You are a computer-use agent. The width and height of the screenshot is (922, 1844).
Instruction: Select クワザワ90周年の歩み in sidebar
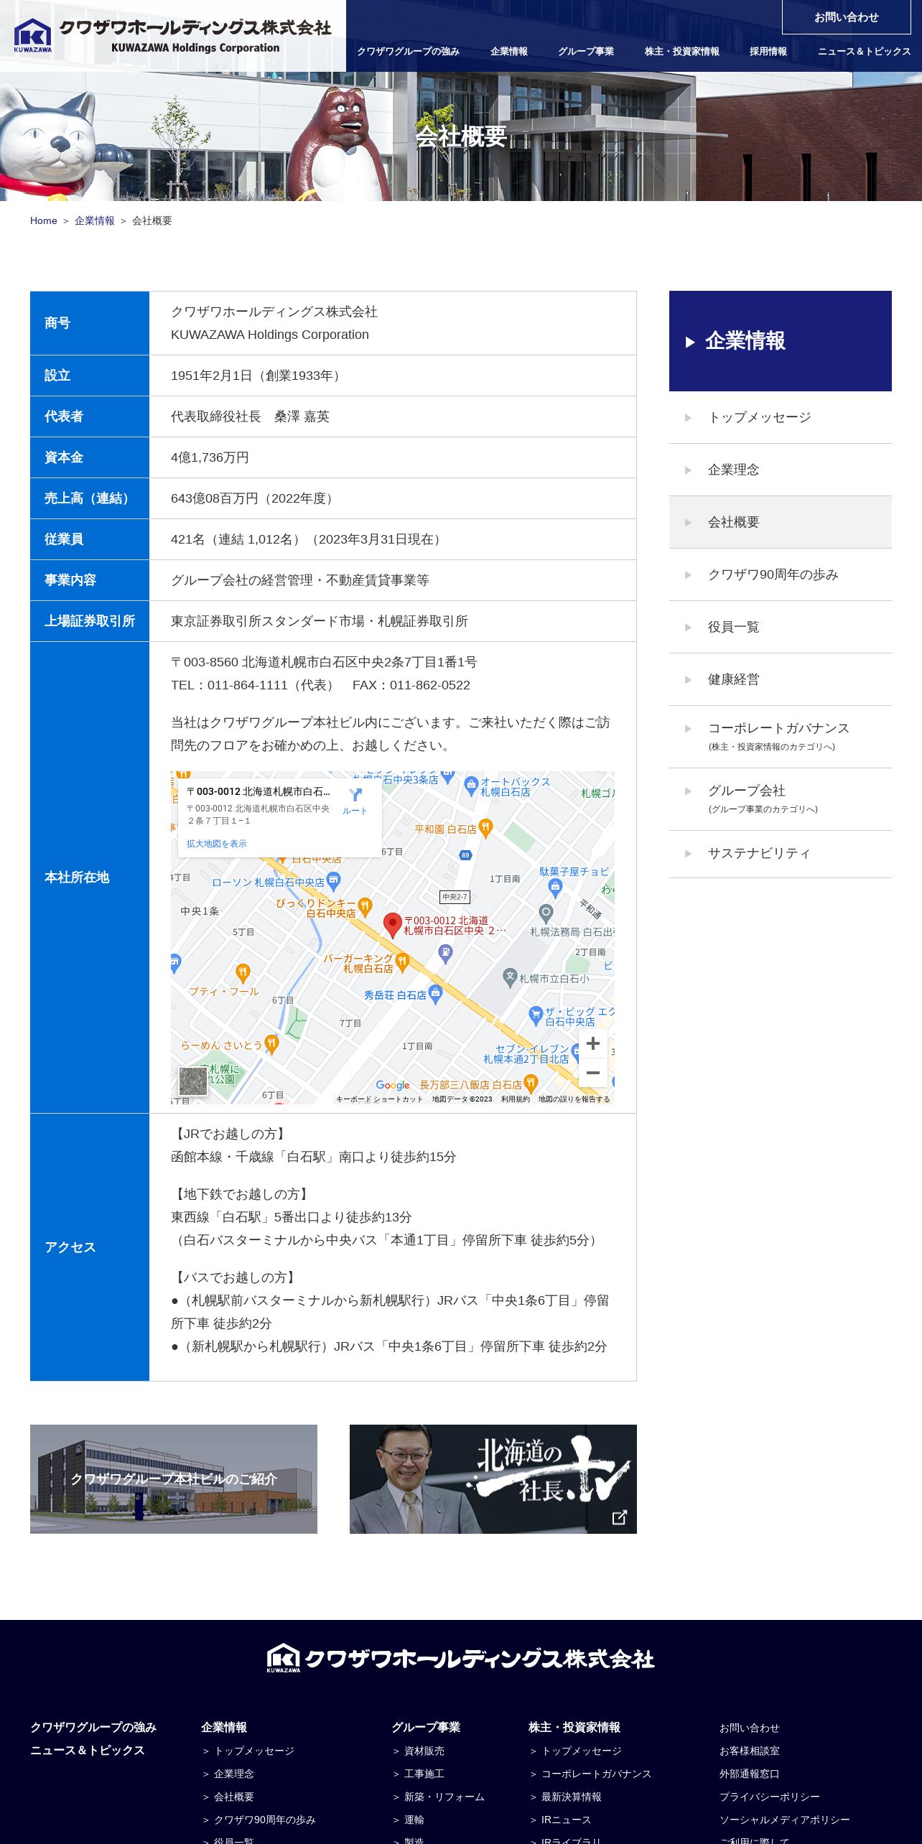point(781,574)
